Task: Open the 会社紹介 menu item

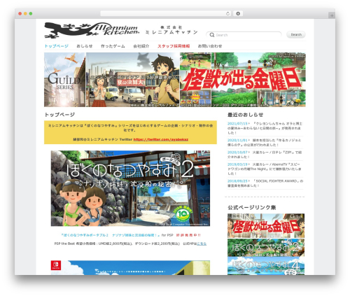Action: point(141,46)
